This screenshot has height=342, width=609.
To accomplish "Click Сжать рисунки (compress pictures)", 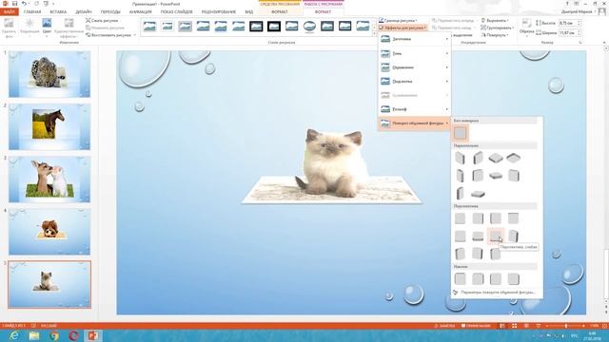I will [102, 21].
